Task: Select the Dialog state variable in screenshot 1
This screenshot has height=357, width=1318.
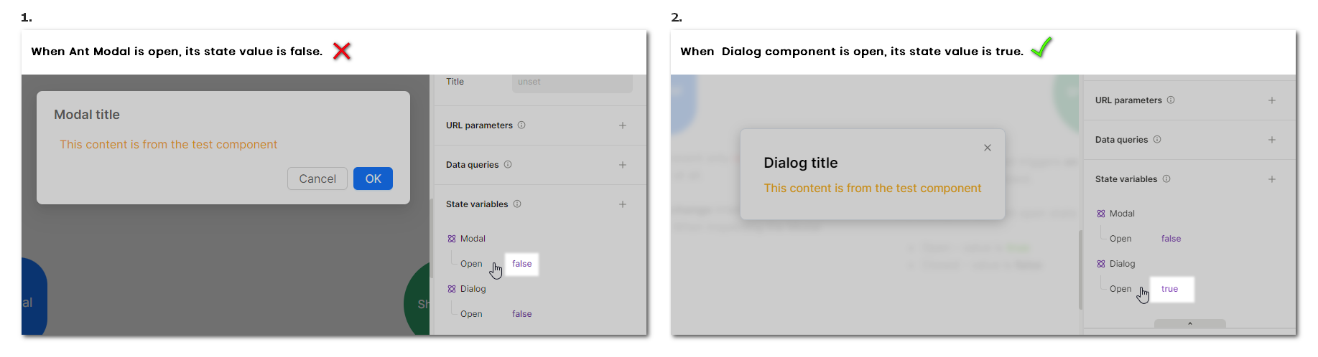Action: (x=473, y=289)
